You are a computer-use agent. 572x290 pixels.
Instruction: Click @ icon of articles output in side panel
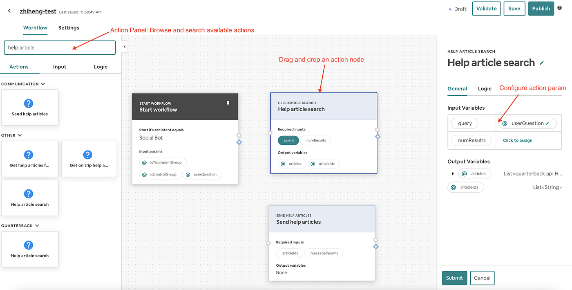point(464,174)
